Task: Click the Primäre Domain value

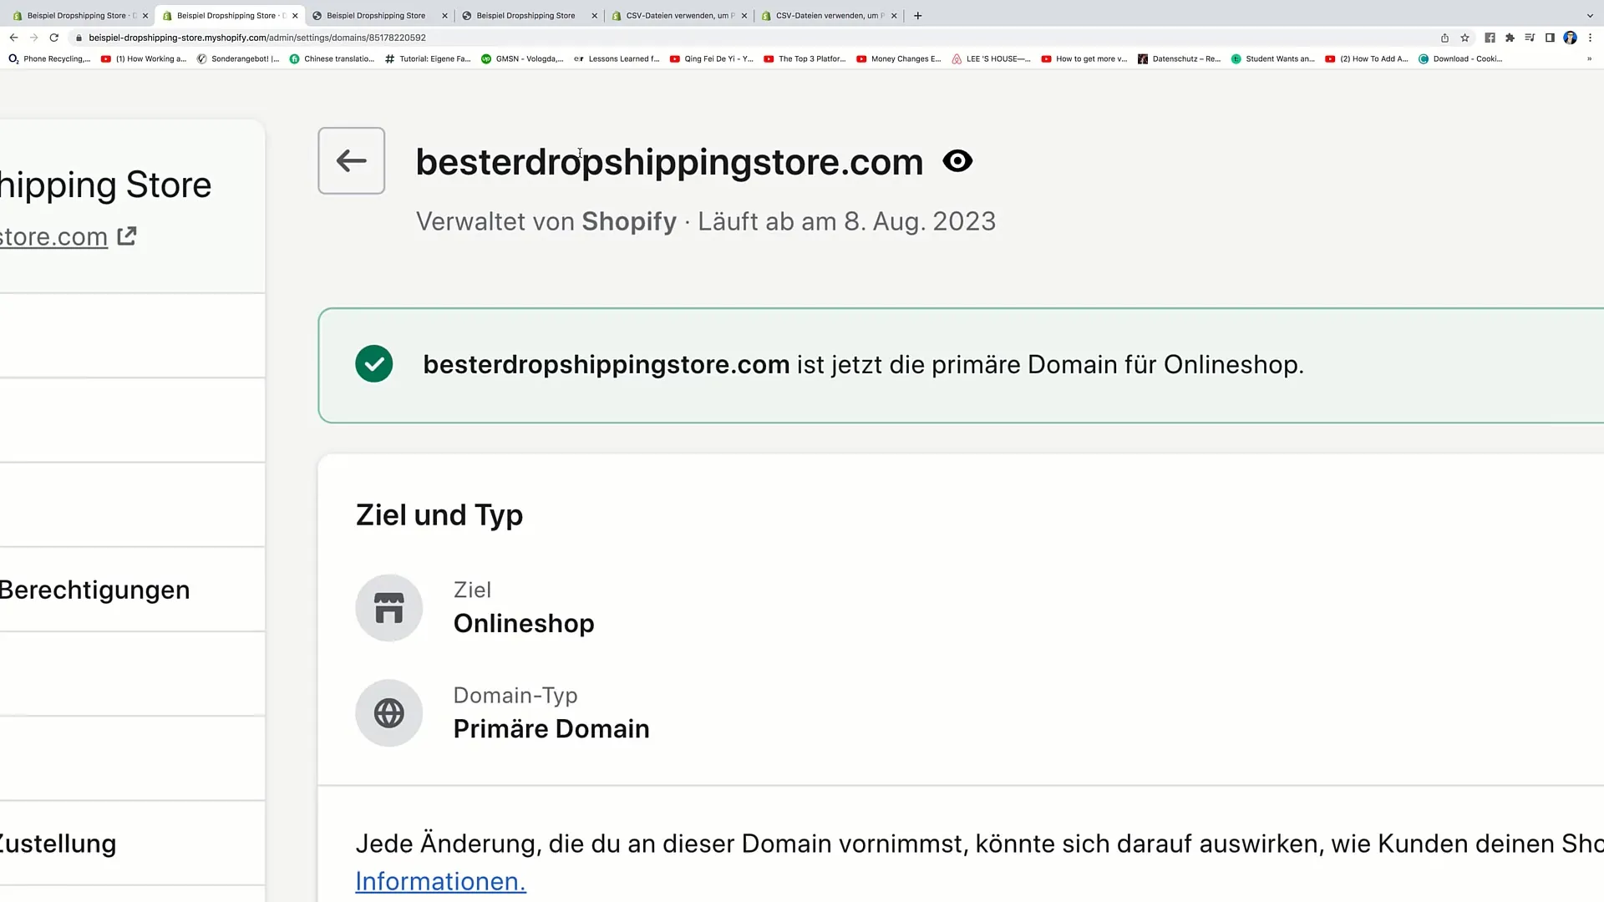Action: (551, 728)
